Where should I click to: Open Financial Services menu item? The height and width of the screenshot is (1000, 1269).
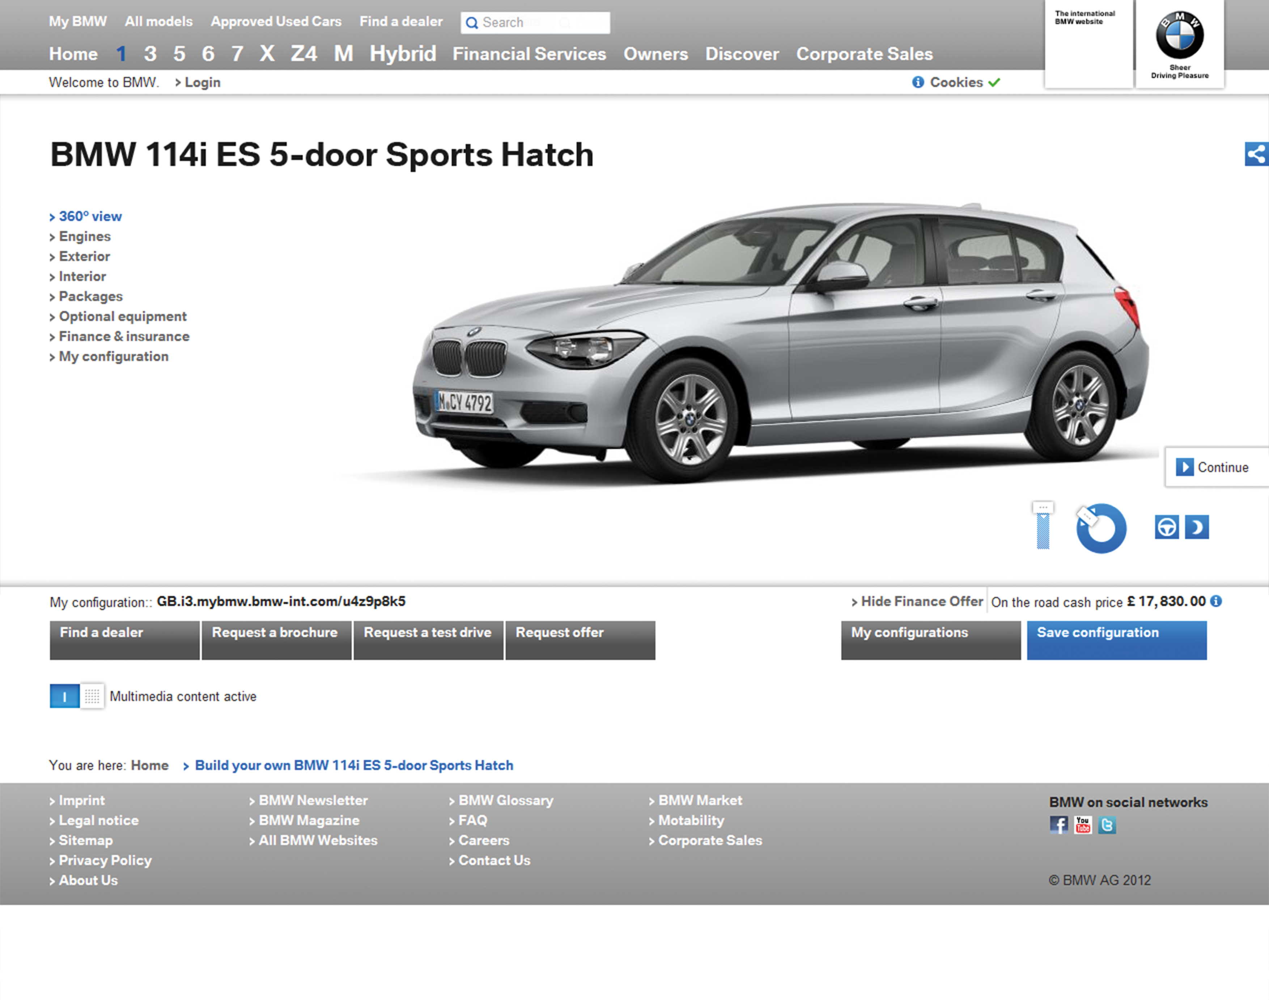tap(529, 54)
